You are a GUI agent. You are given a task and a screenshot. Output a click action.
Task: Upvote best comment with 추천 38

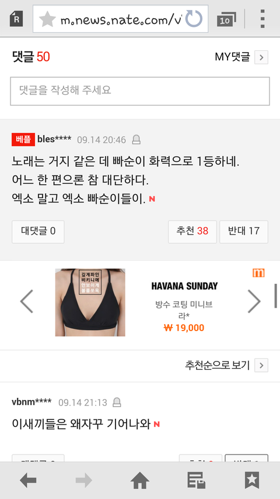pyautogui.click(x=192, y=232)
